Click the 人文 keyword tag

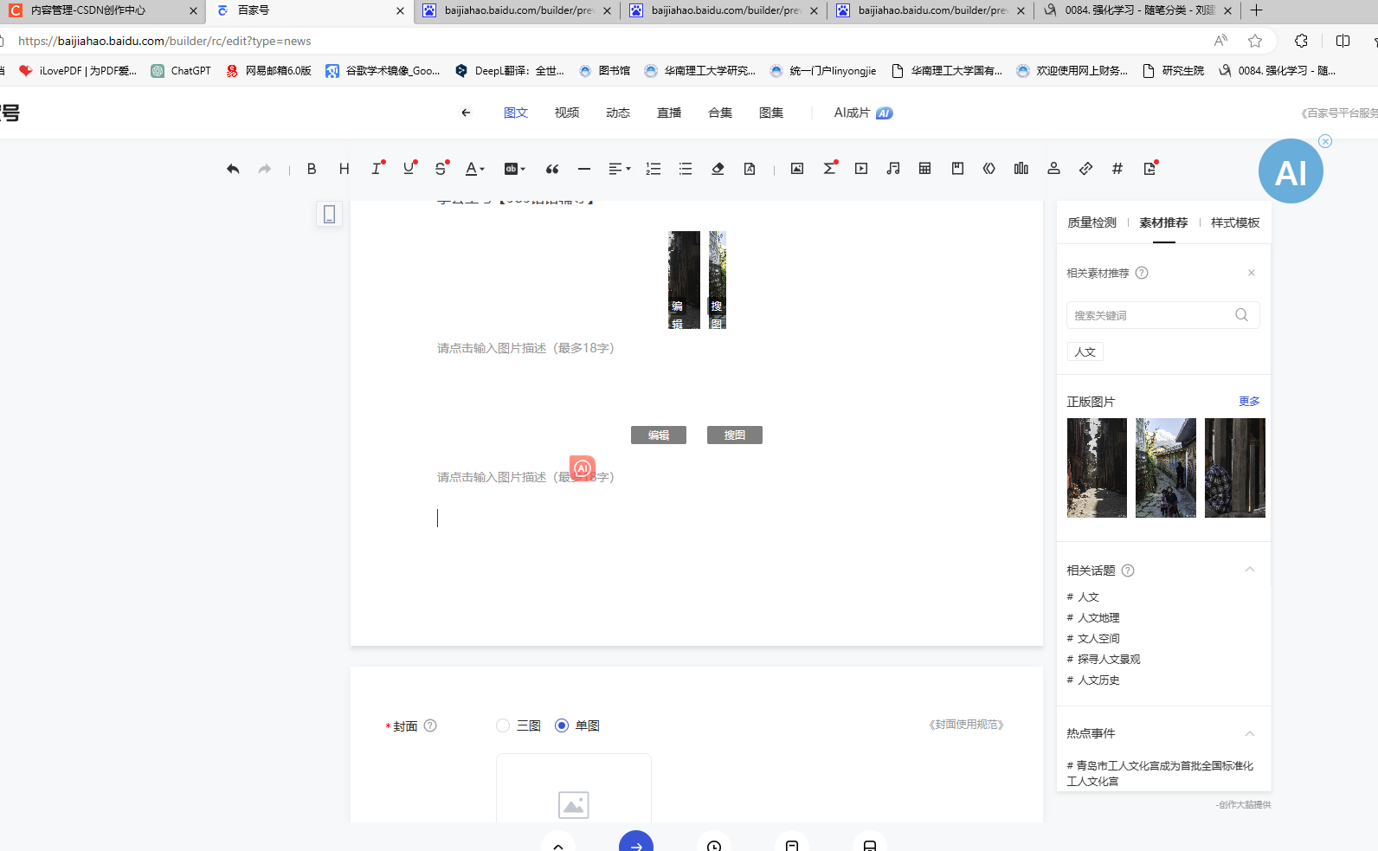tap(1085, 351)
